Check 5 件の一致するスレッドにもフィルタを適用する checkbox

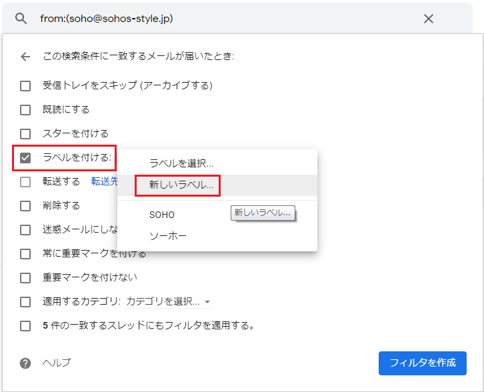tap(25, 326)
